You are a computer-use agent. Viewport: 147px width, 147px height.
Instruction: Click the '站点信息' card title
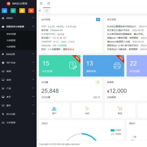click(46, 19)
